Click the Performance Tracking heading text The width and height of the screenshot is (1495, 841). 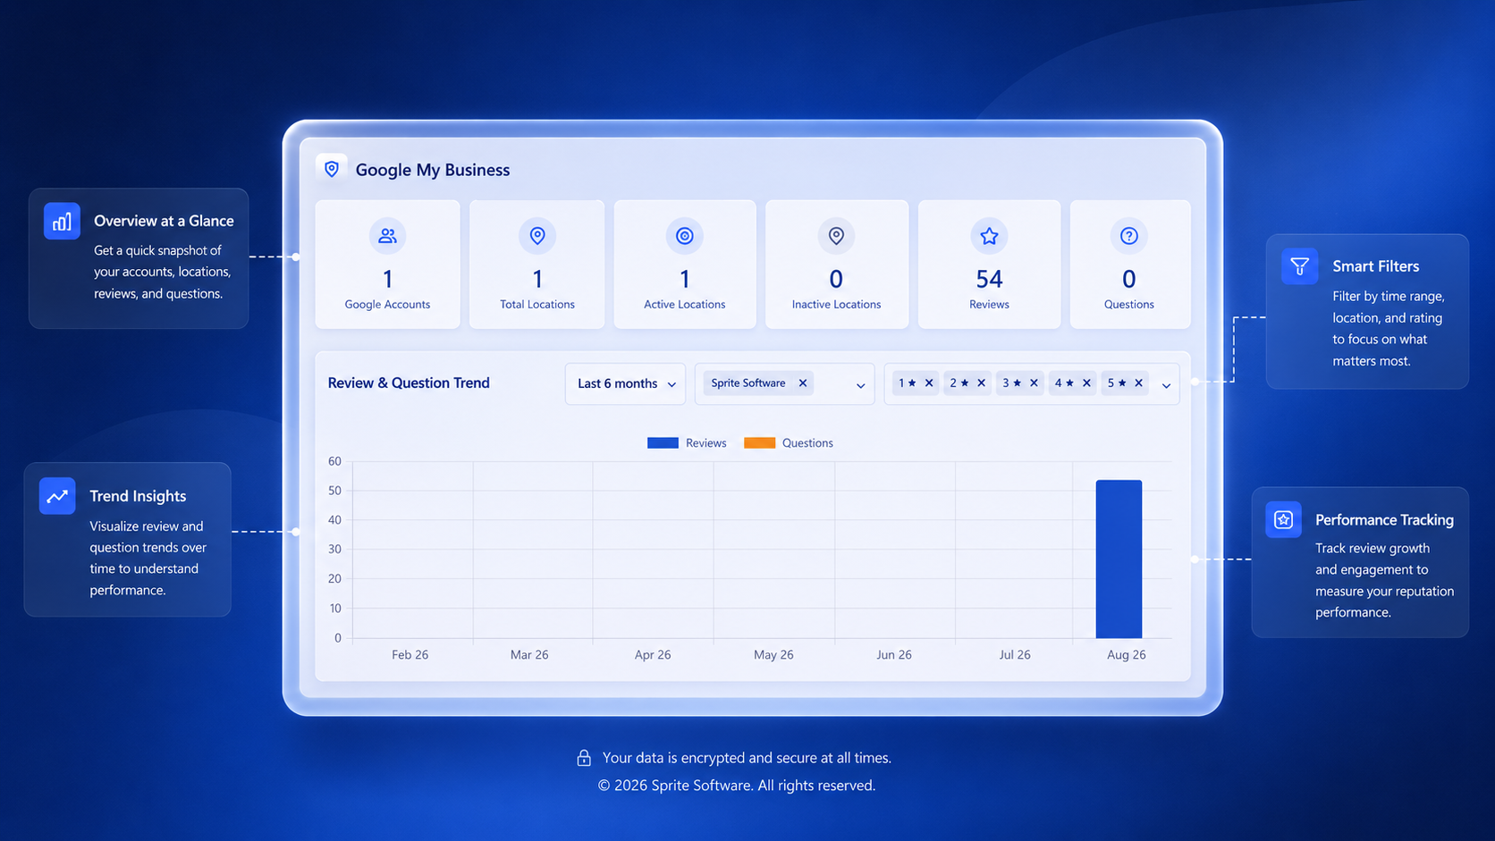[x=1384, y=519]
